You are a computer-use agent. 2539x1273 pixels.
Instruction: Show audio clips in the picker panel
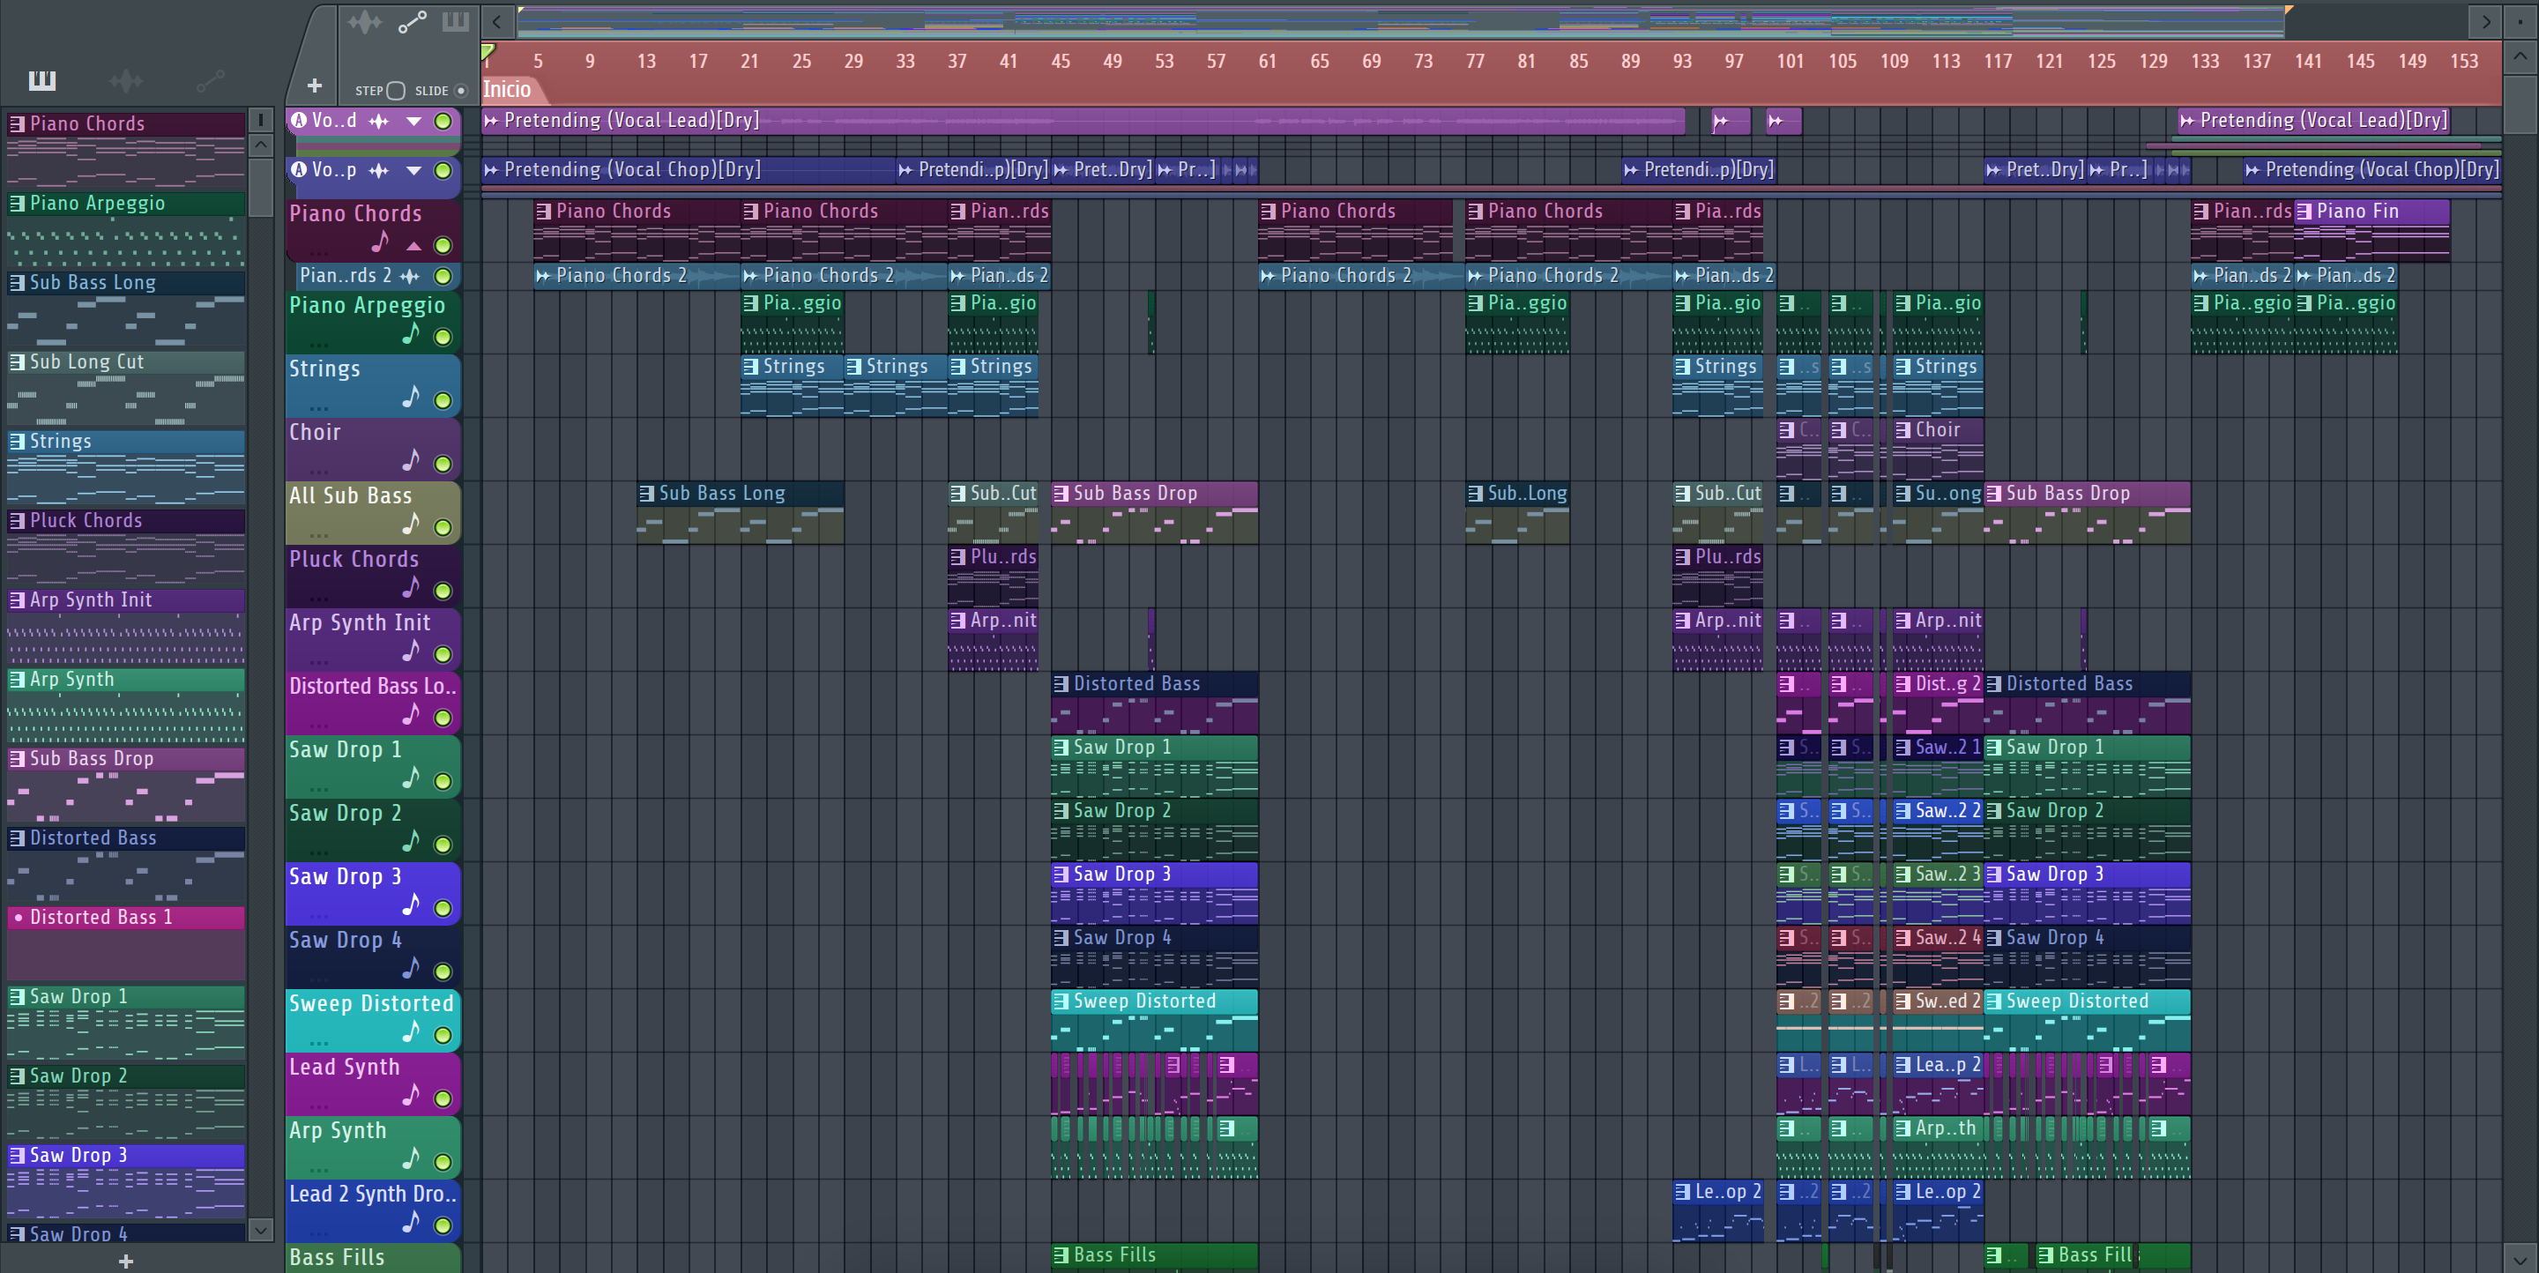(x=126, y=81)
